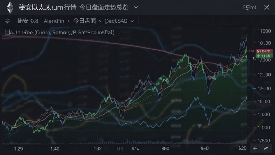This screenshot has width=275, height=155.
Task: Click the 1/500 price axis label
Action: click(264, 140)
